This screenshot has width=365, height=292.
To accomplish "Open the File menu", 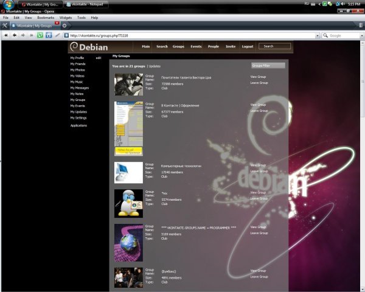I will click(x=5, y=18).
